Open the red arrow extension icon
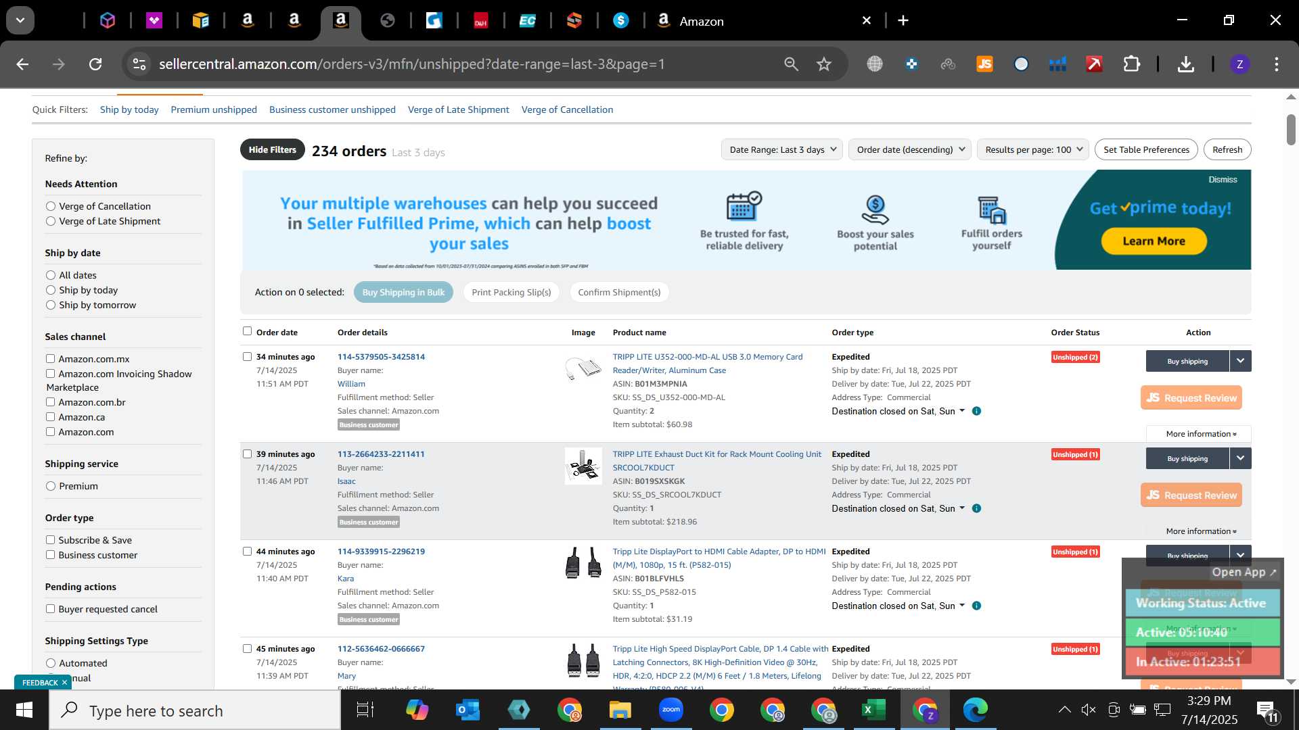This screenshot has width=1299, height=730. (1094, 64)
